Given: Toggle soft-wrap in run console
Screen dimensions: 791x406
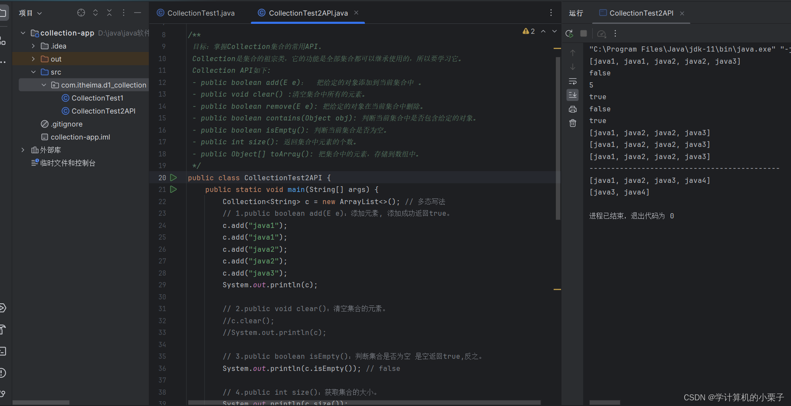Looking at the screenshot, I should tap(573, 81).
